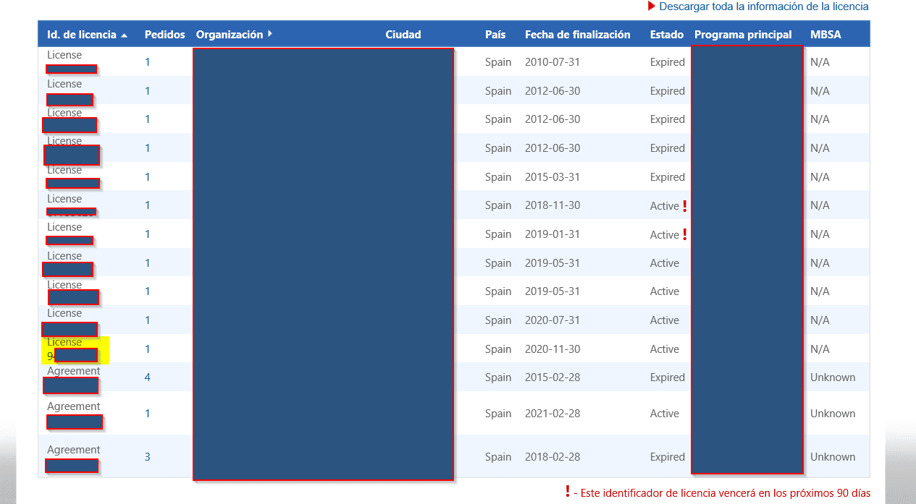This screenshot has height=504, width=916.
Task: Sort by Fecha de finalización column header
Action: click(x=577, y=35)
